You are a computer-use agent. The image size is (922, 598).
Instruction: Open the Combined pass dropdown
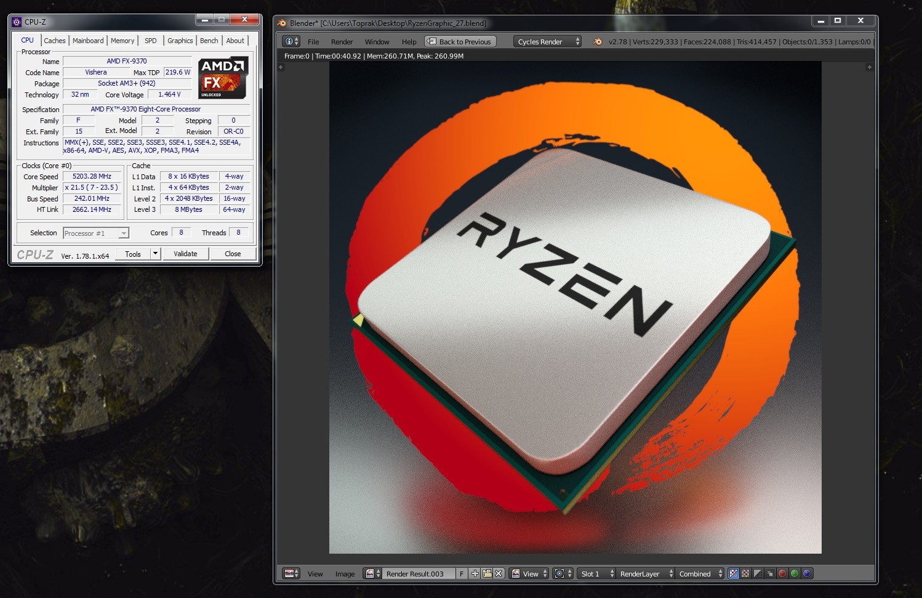(x=700, y=573)
